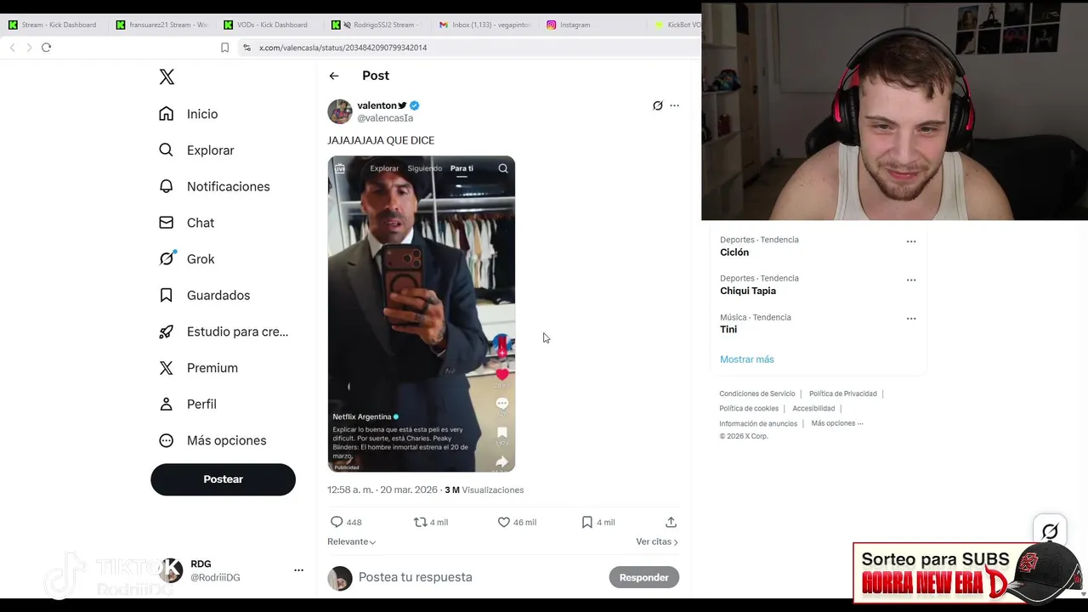Go back using the Post arrow
The height and width of the screenshot is (612, 1088).
click(334, 76)
